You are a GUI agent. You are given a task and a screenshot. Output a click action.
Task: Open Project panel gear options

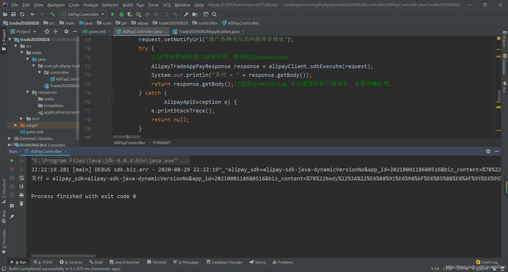tap(66, 31)
